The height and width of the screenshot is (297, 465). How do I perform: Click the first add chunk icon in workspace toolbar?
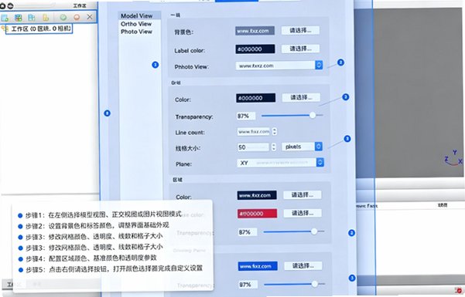pos(5,18)
